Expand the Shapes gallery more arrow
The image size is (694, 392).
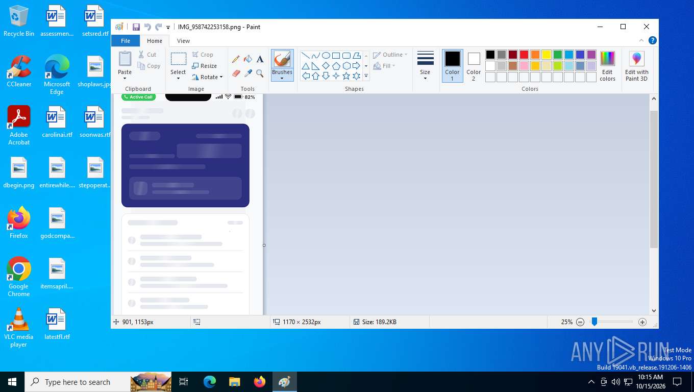[366, 76]
